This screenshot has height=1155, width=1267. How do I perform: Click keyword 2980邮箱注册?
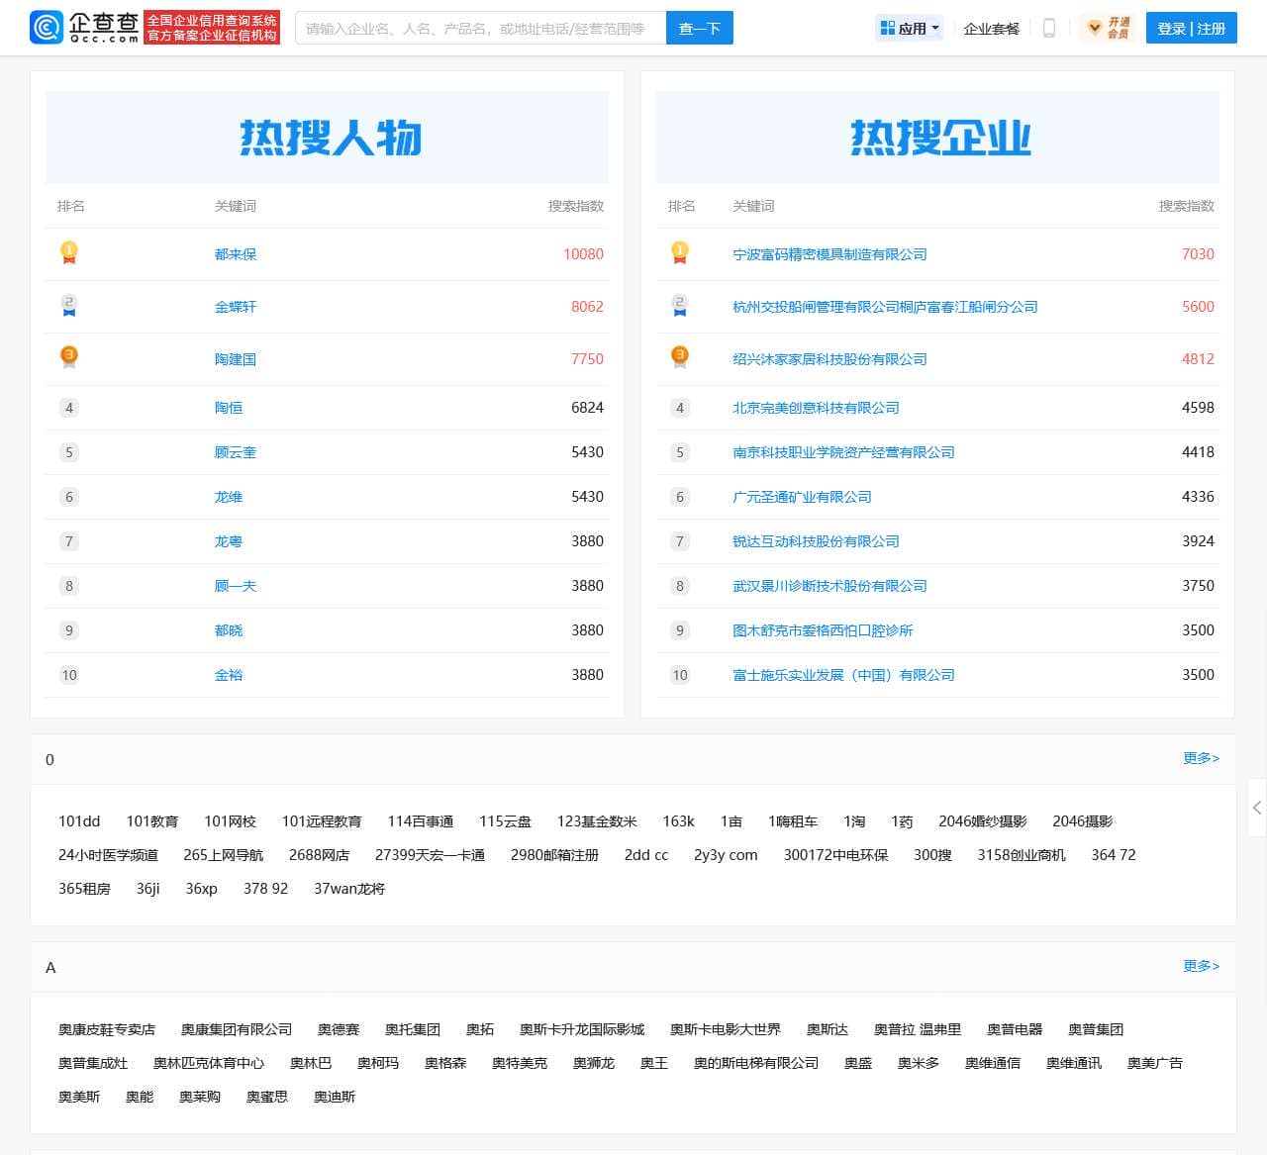point(554,855)
